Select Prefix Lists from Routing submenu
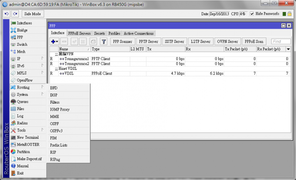Screen dimensions: 296x180 (x=68, y=145)
